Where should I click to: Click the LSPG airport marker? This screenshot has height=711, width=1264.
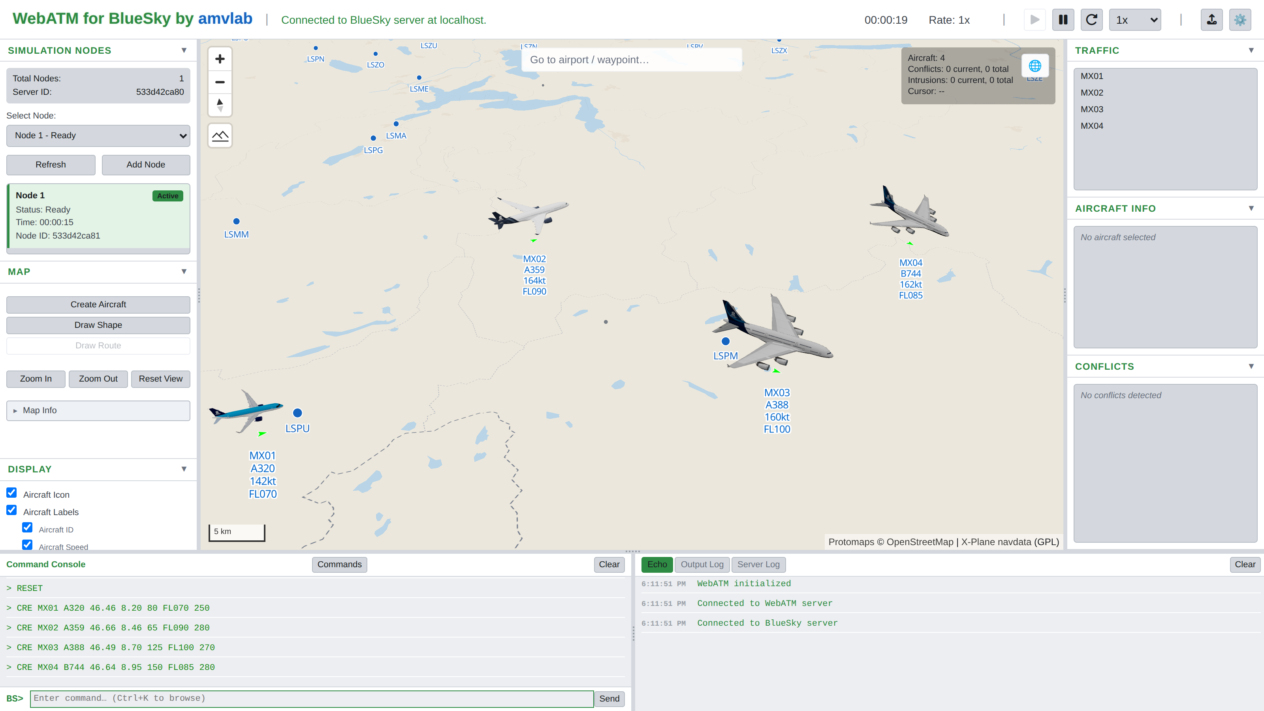(x=373, y=138)
